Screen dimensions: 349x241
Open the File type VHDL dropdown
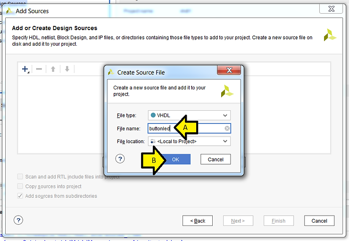pos(189,115)
